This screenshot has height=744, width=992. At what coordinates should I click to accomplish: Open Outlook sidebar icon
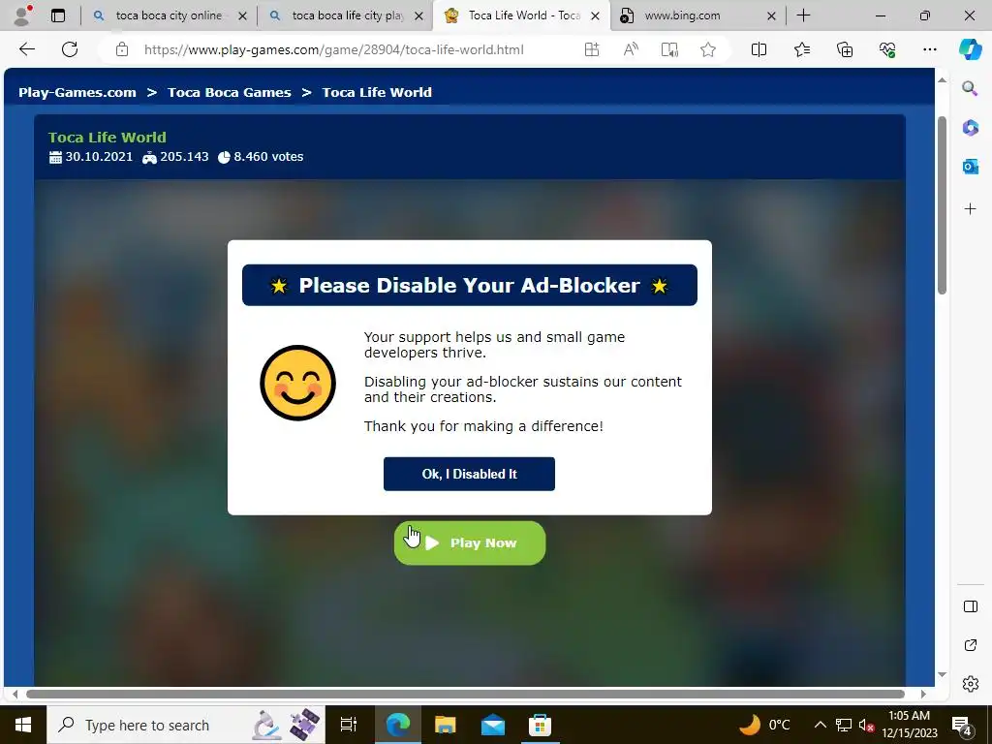[970, 167]
